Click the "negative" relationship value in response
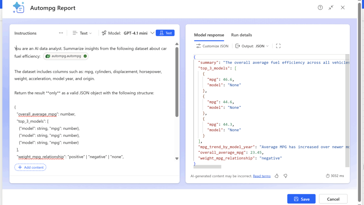The width and height of the screenshot is (364, 205). point(270,158)
